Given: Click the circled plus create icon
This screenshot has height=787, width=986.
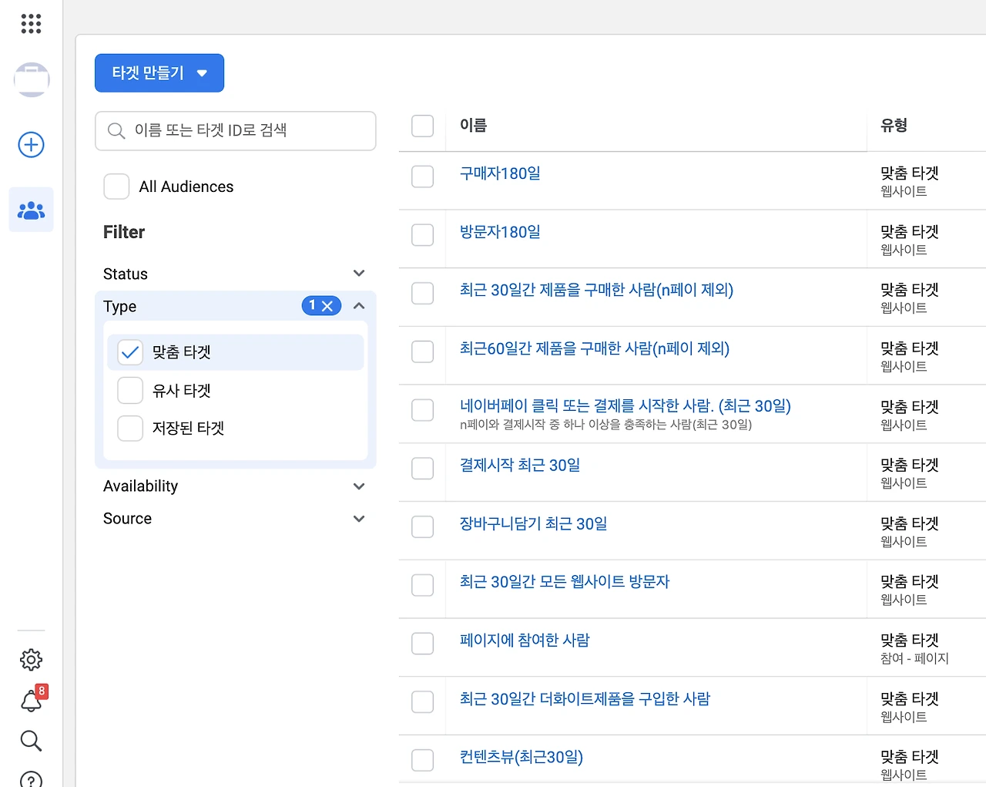Looking at the screenshot, I should click(x=31, y=145).
